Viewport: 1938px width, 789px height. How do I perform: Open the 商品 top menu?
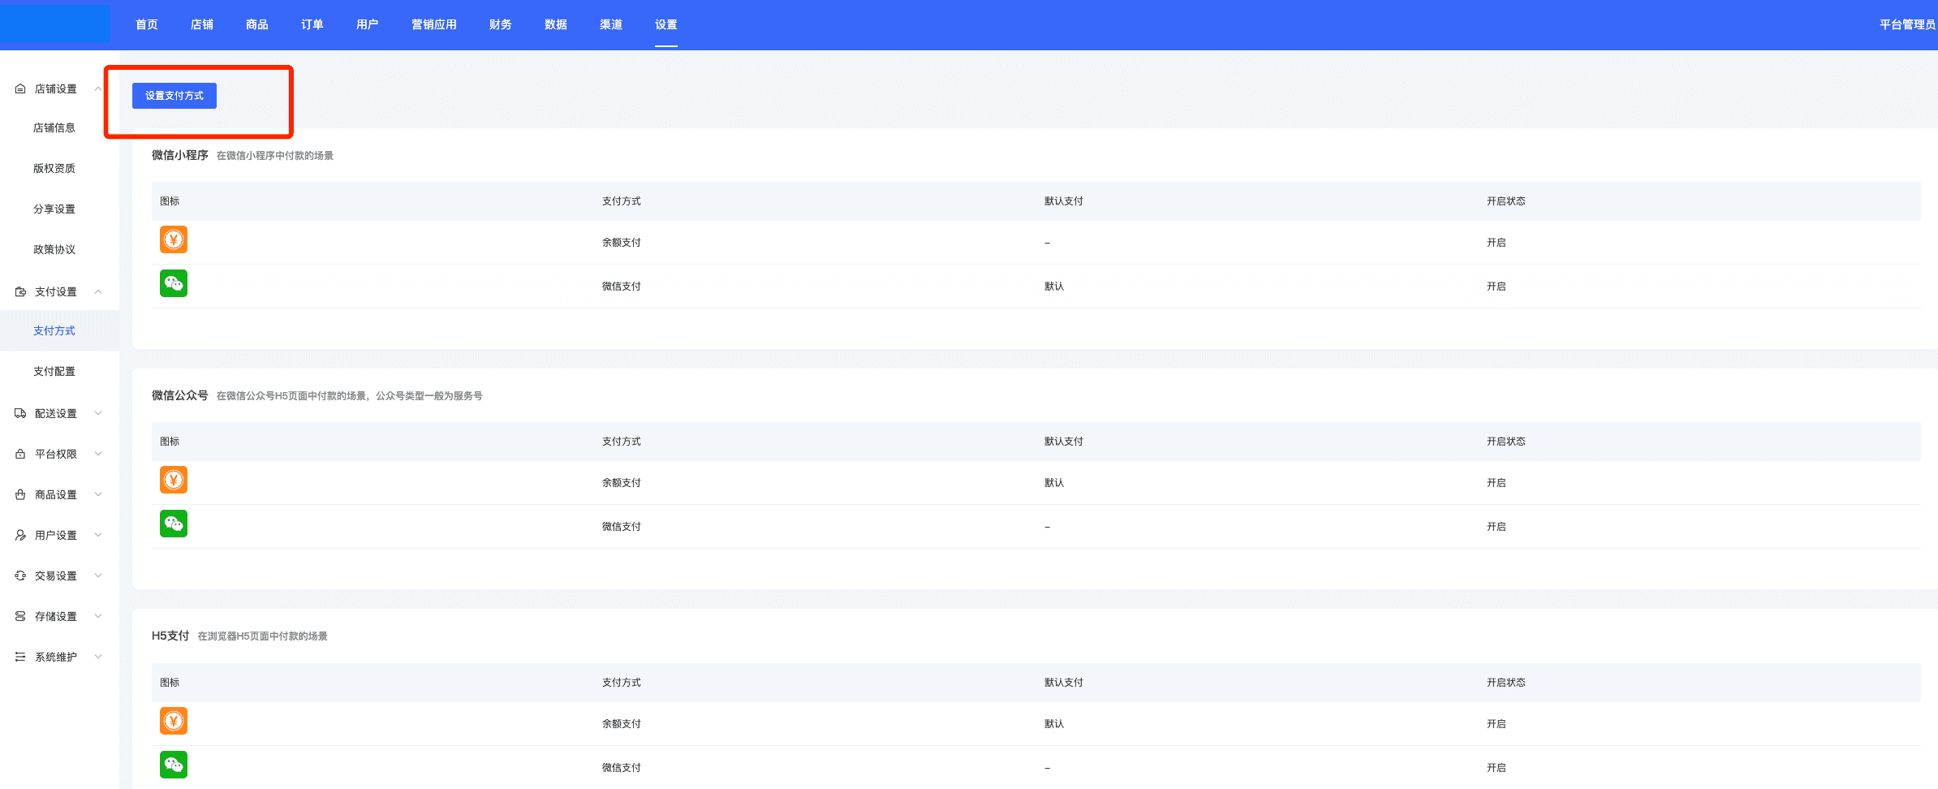click(x=257, y=24)
